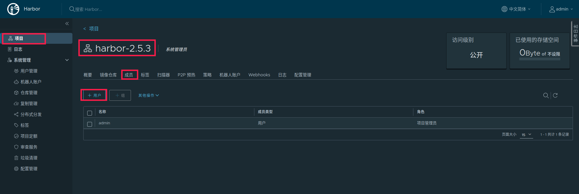Open the page size 15 dropdown
Image resolution: width=579 pixels, height=194 pixels.
(x=527, y=135)
